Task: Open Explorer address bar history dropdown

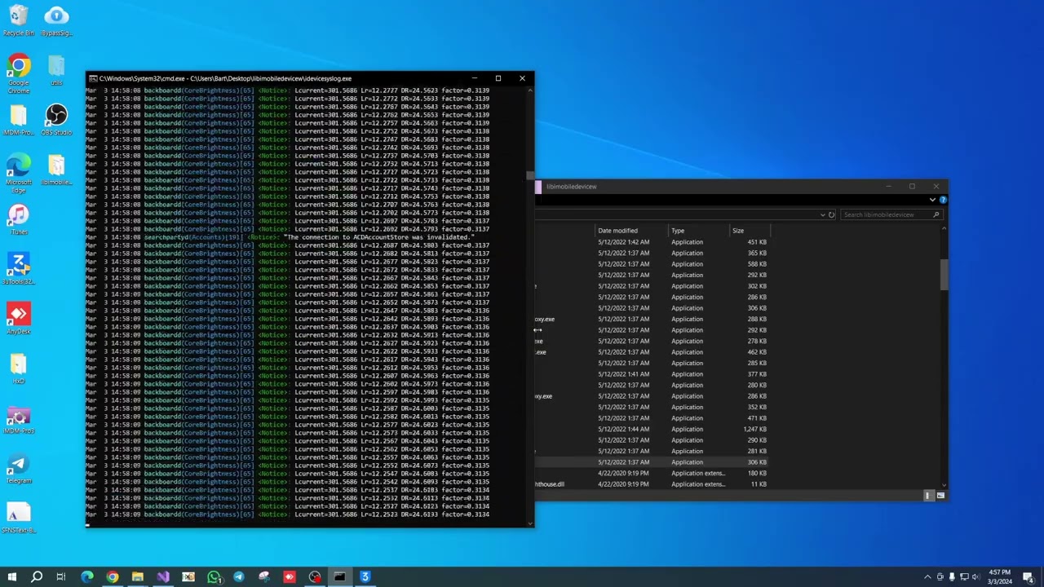Action: 822,214
